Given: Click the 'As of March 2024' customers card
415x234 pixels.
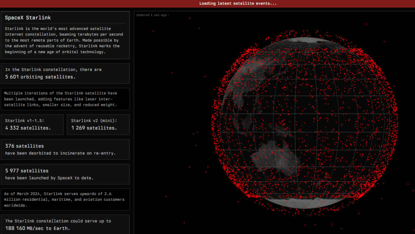Looking at the screenshot, I should coord(65,200).
